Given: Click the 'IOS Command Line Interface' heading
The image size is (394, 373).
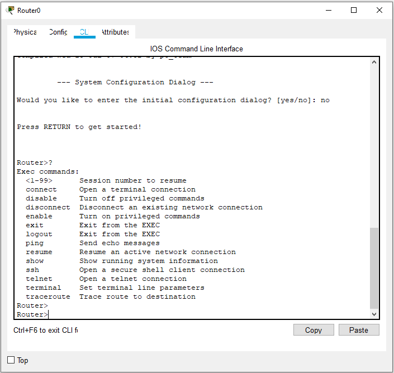Looking at the screenshot, I should click(x=197, y=49).
